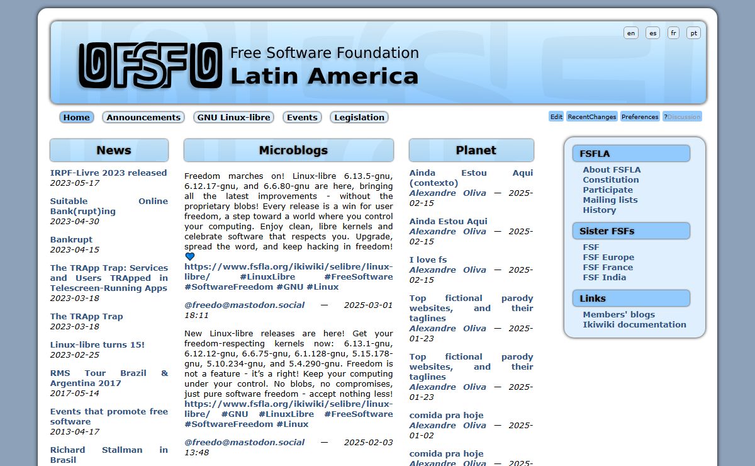
Task: Switch language to Spanish (es)
Action: [652, 33]
